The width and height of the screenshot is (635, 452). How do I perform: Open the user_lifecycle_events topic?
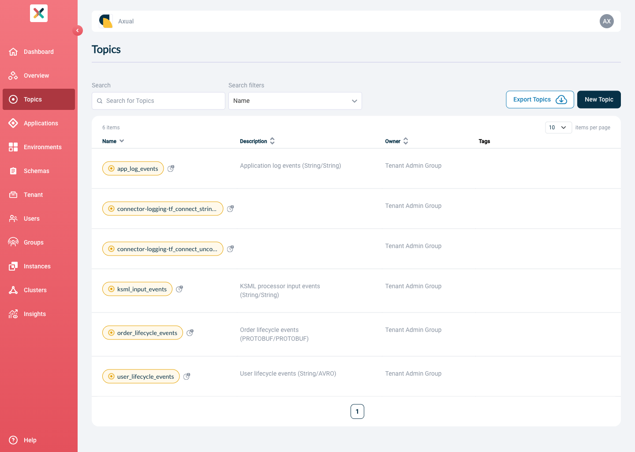pyautogui.click(x=141, y=377)
